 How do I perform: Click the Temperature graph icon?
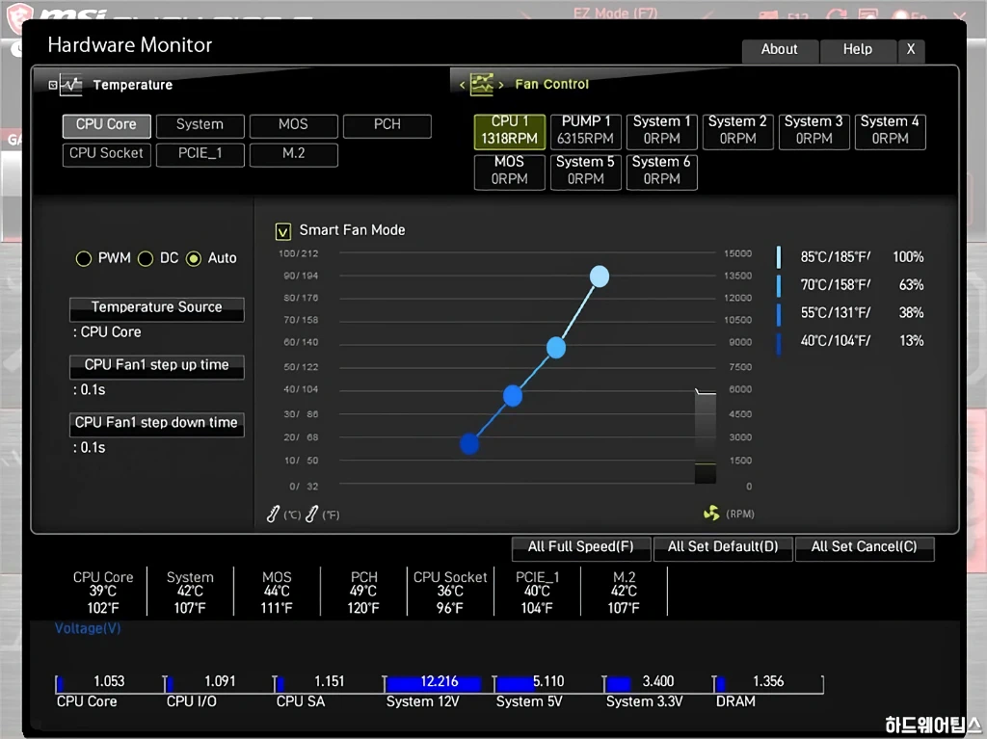pyautogui.click(x=71, y=85)
